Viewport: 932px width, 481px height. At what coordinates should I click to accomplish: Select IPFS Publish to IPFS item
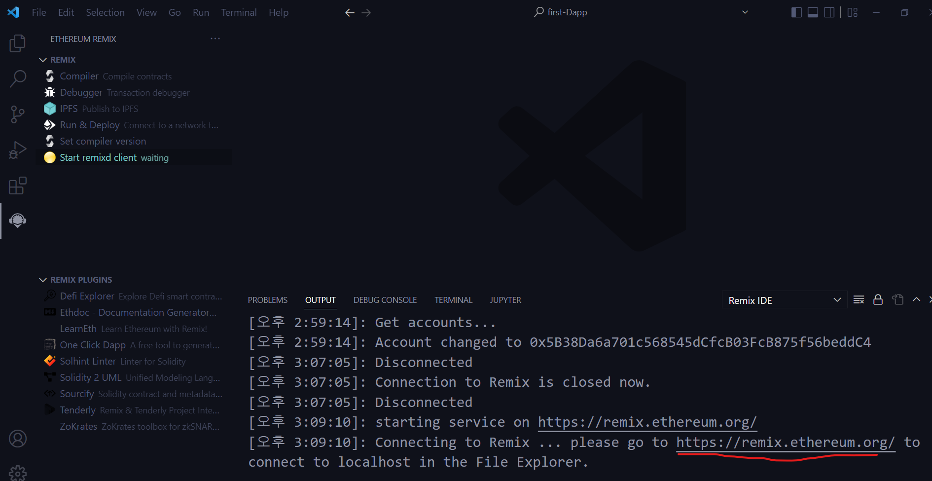pyautogui.click(x=134, y=109)
